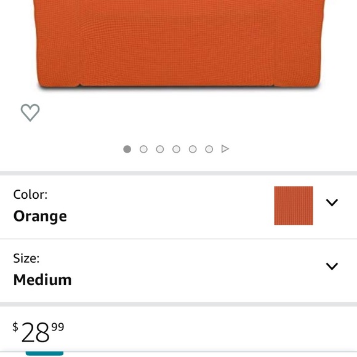Click the orange color swatch
Image resolution: width=357 pixels, height=357 pixels.
point(294,206)
